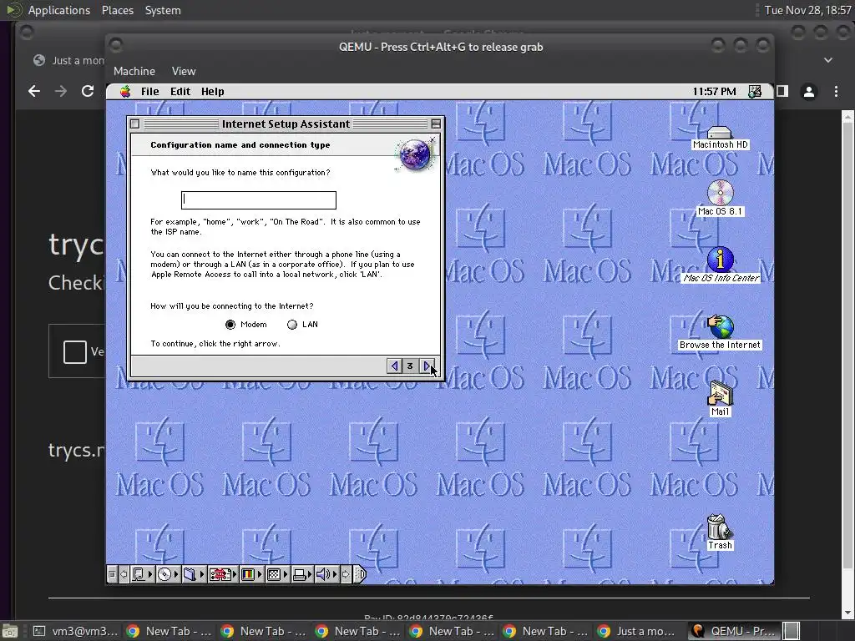
Task: Click the Internet Setup Assistant close box
Action: coord(134,124)
